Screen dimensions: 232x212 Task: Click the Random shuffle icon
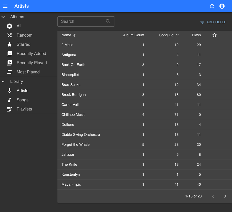click(9, 35)
